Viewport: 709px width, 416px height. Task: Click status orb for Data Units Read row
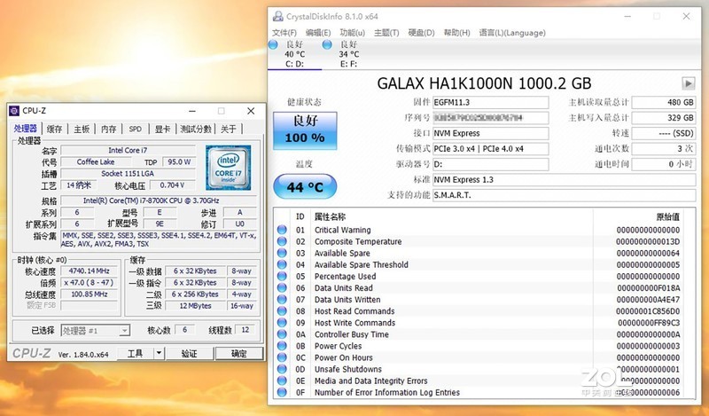(x=282, y=288)
